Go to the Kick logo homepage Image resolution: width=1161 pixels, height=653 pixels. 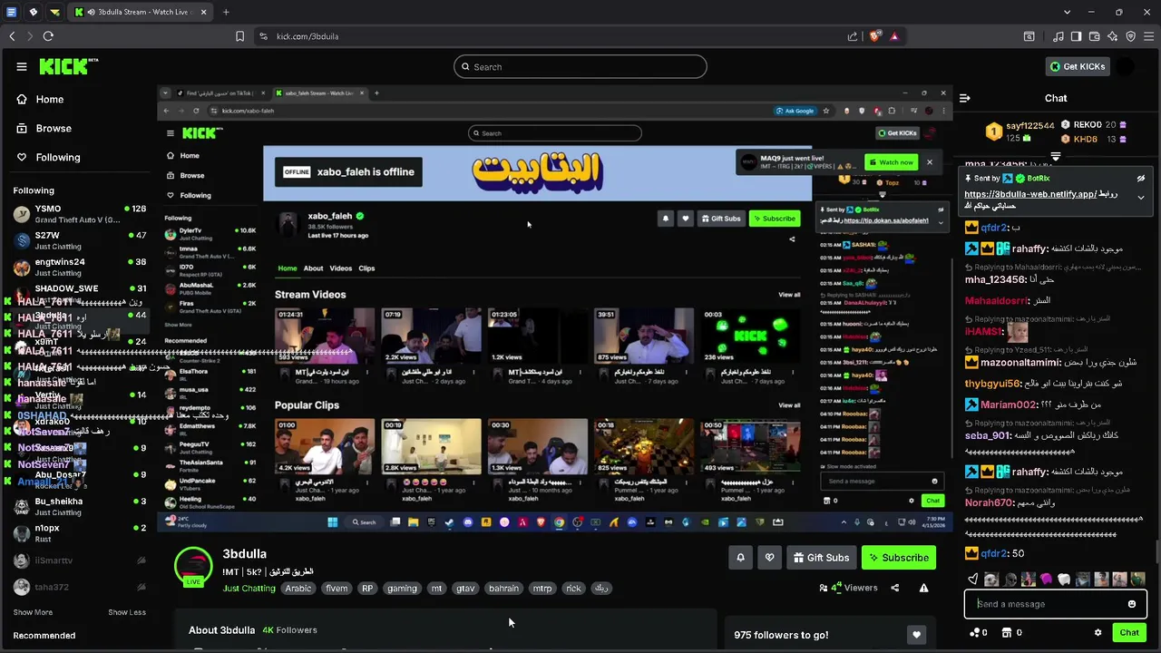point(68,66)
